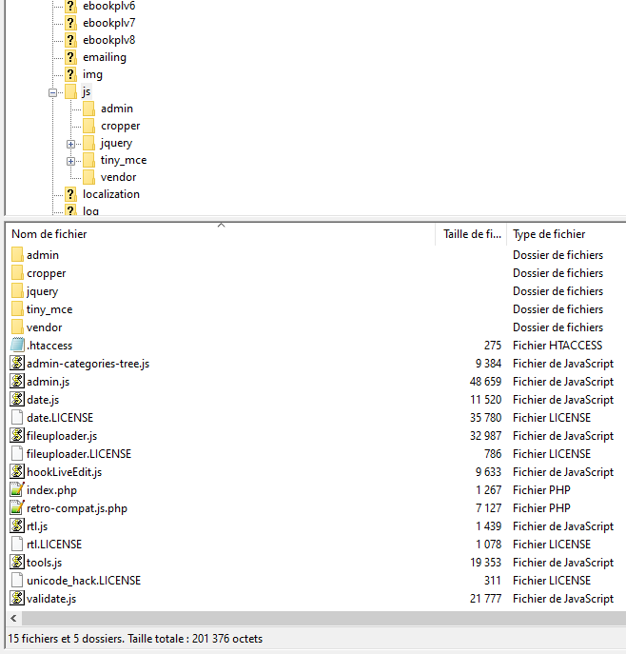Image resolution: width=626 pixels, height=654 pixels.
Task: Click fileuploader.LICENSE blank file icon
Action: point(17,454)
